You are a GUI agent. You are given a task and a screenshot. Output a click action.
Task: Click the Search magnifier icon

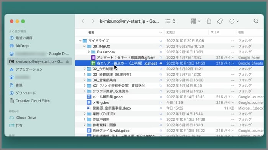[256, 21]
